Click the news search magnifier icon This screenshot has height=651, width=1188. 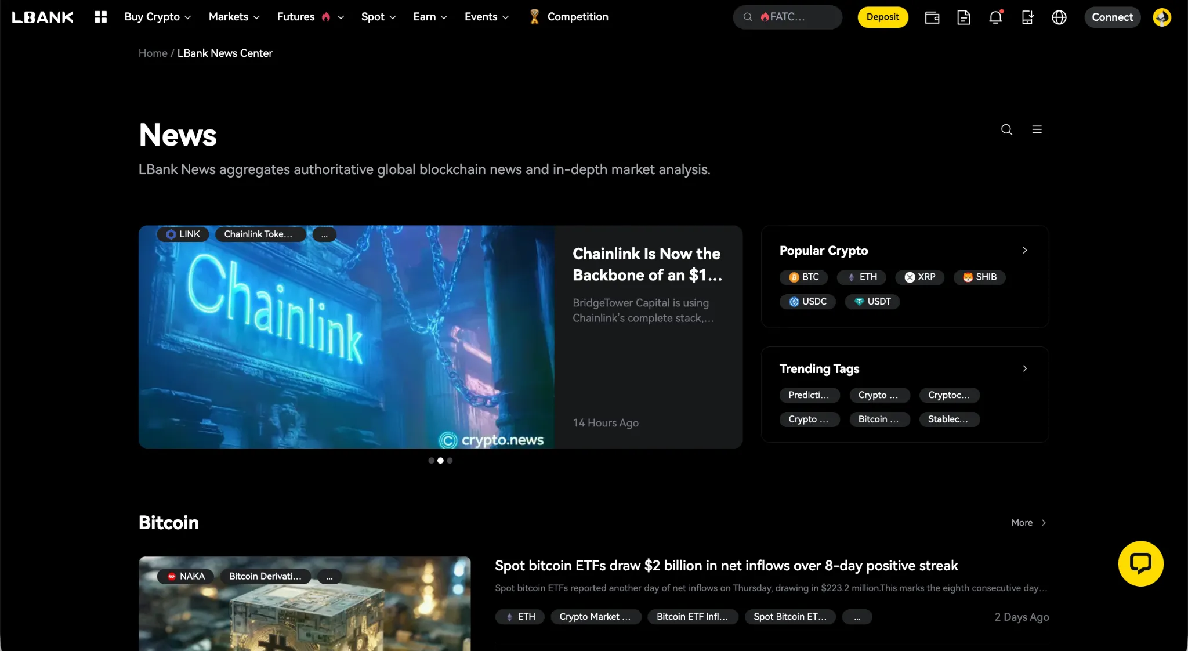tap(1006, 129)
